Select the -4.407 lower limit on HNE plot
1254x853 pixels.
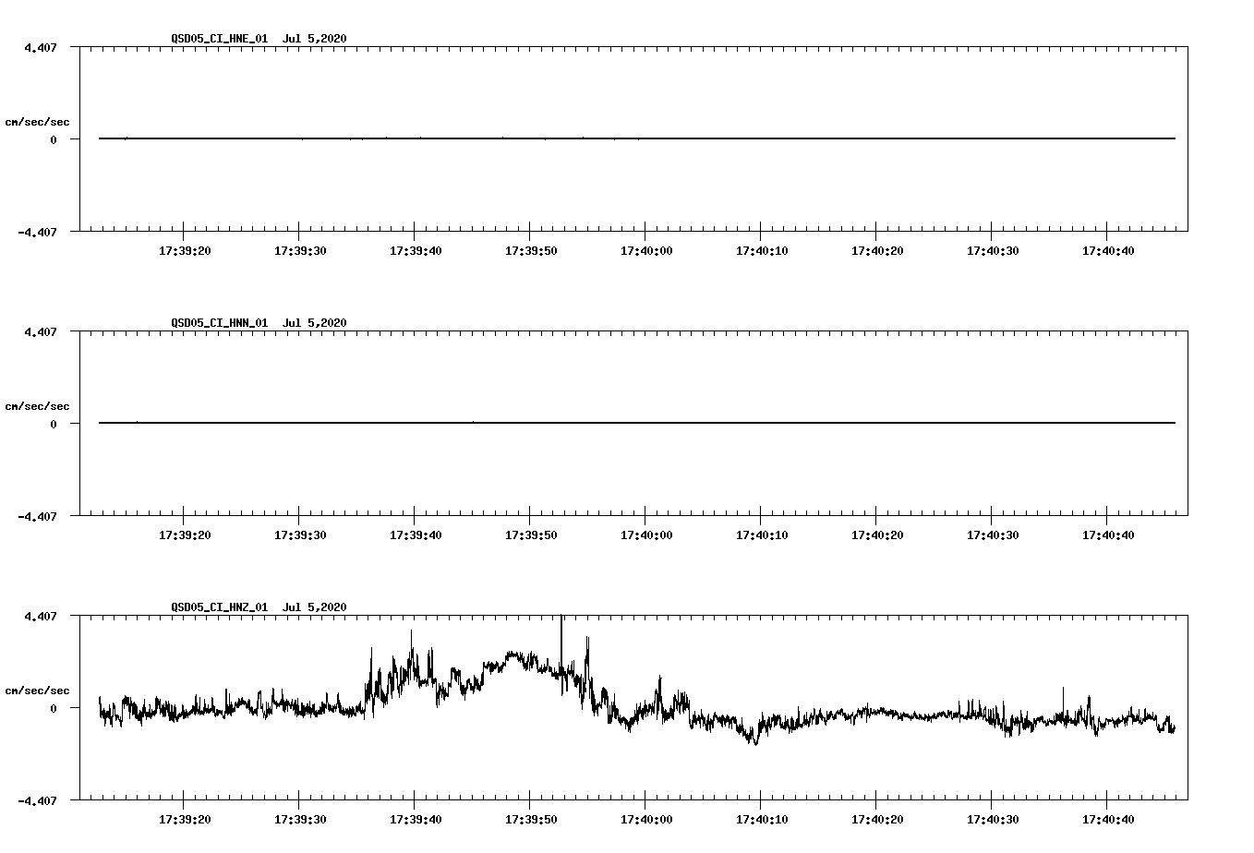tap(37, 232)
